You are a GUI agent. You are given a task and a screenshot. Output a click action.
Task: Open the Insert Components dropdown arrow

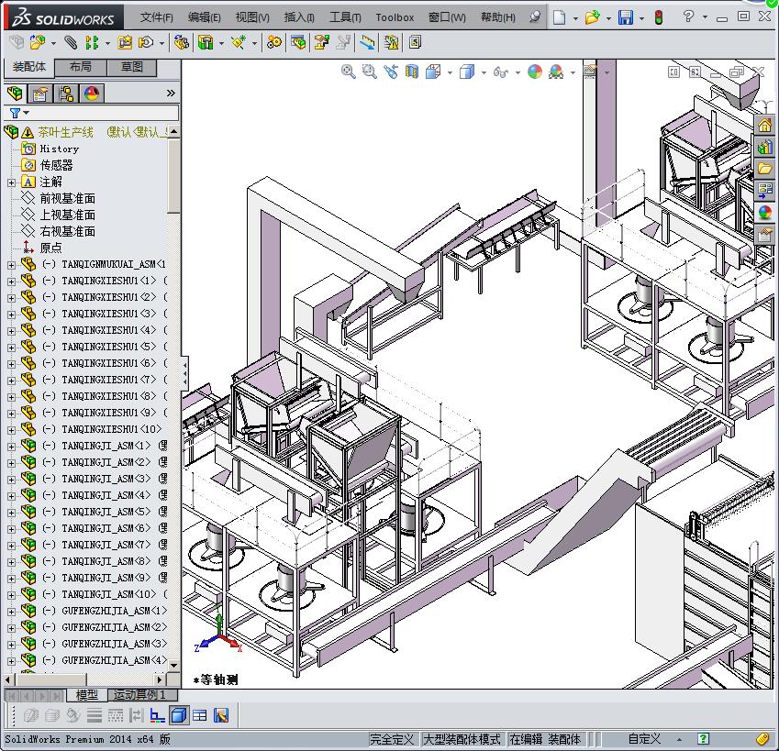(53, 44)
